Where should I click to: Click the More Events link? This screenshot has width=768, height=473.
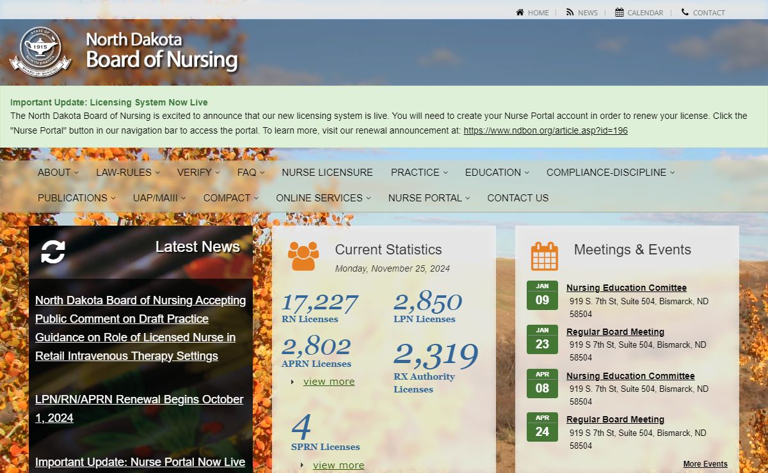click(705, 464)
